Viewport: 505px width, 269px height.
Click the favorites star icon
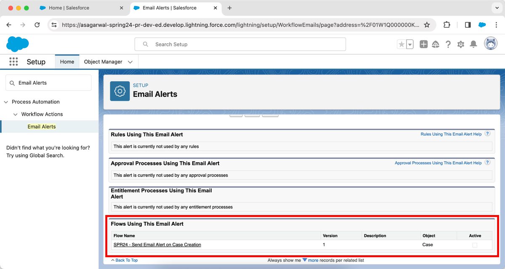[x=401, y=44]
